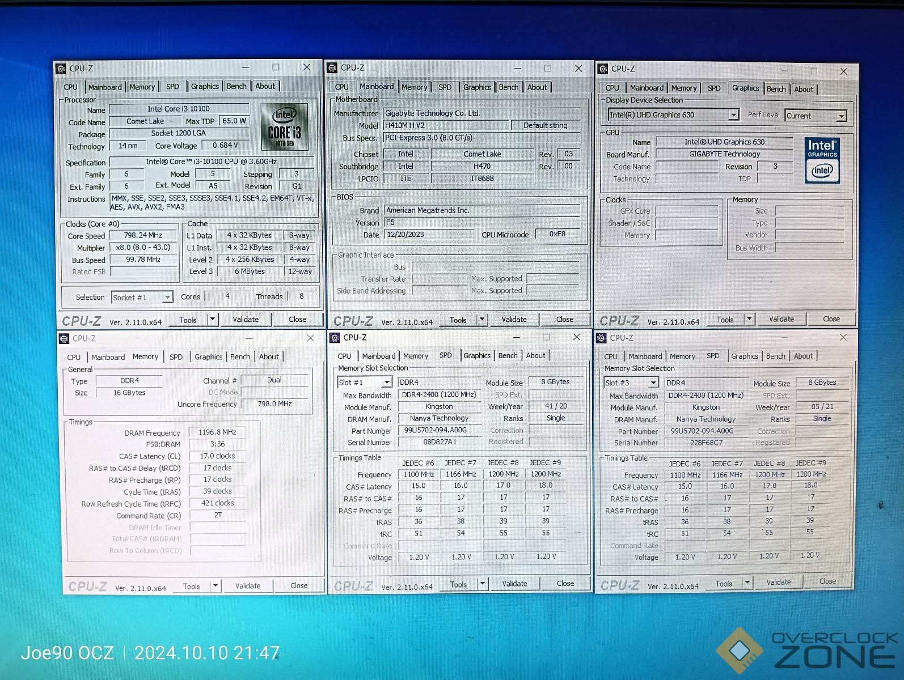Click Validate in the DRAM timings window
The width and height of the screenshot is (904, 680).
[x=248, y=586]
